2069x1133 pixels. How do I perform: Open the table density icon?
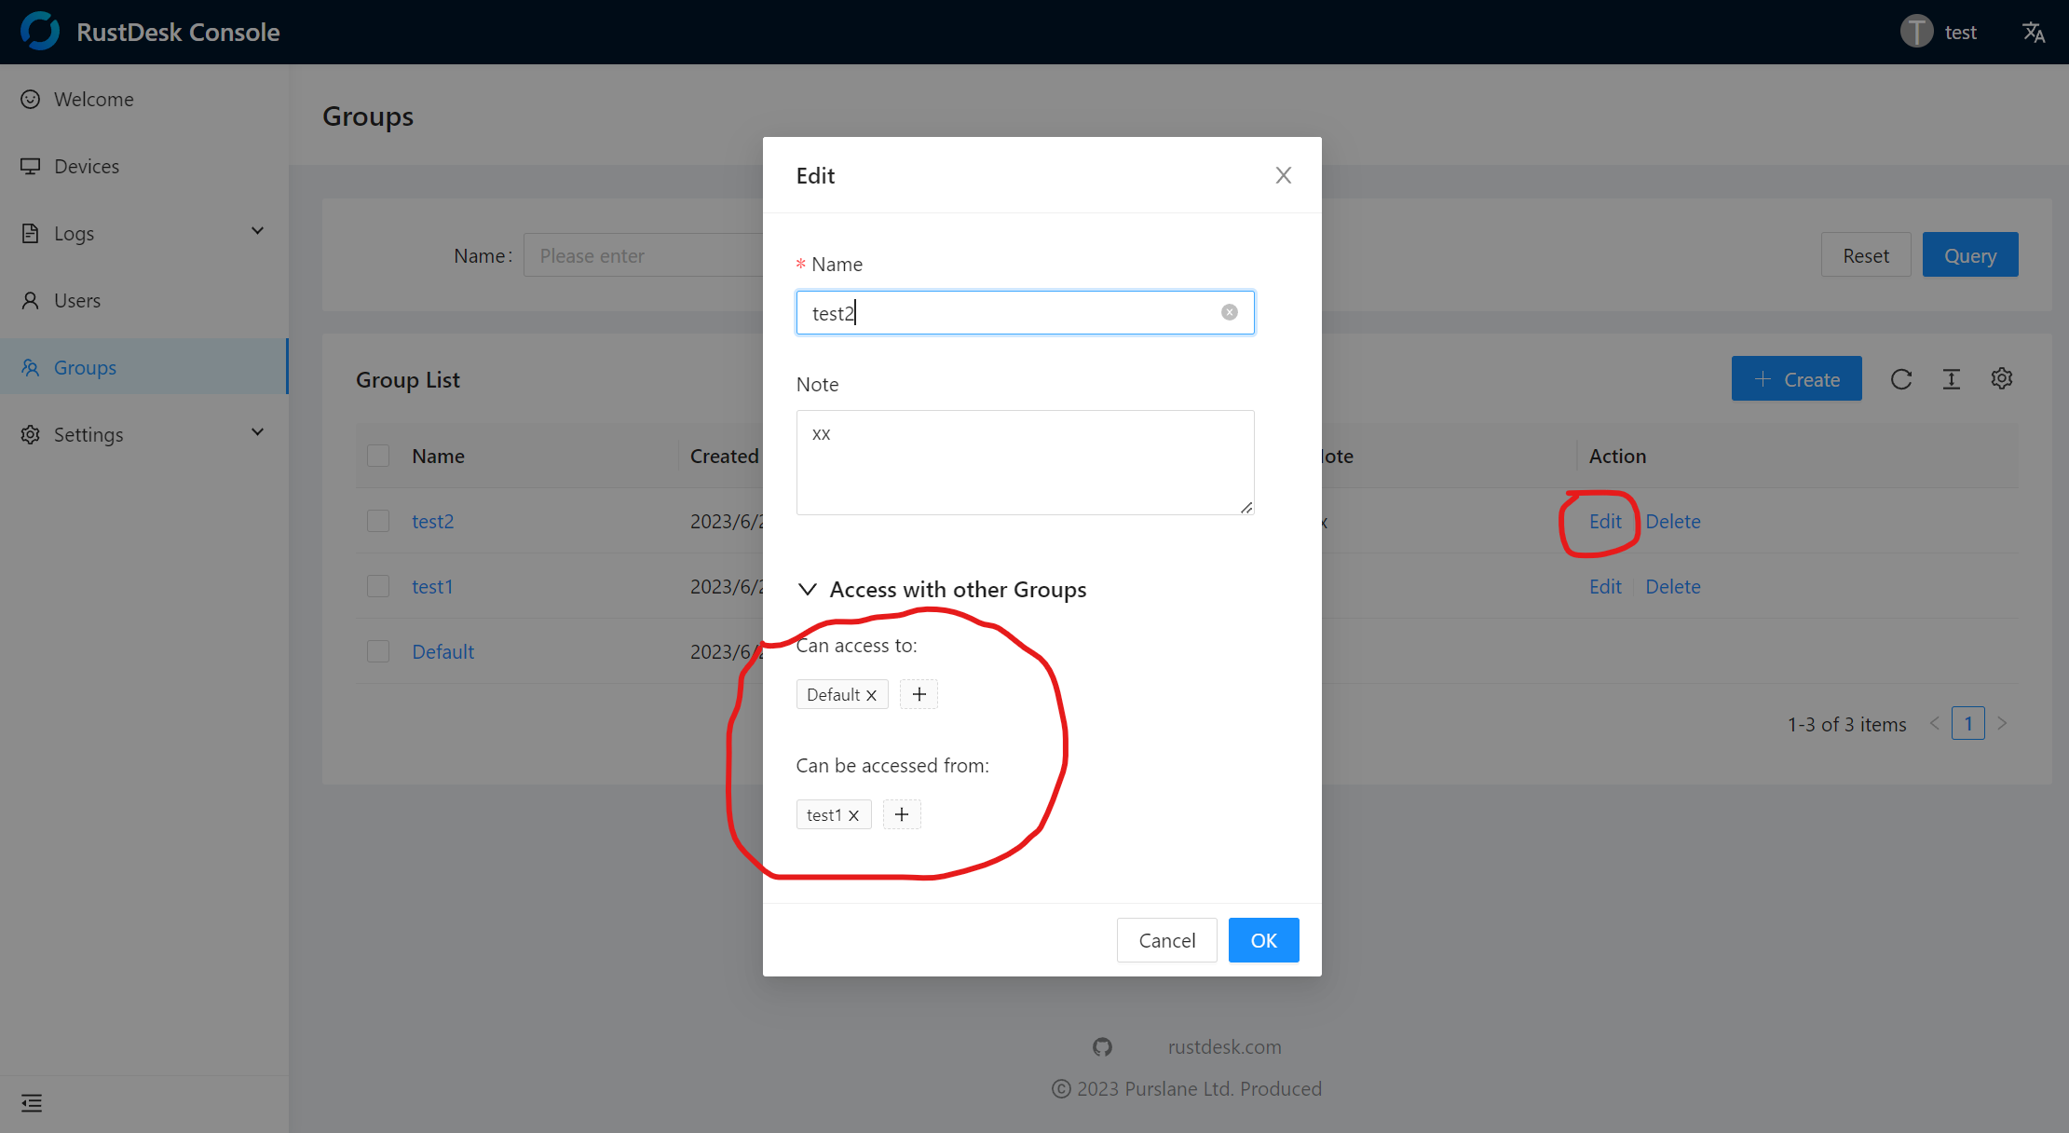tap(1952, 379)
